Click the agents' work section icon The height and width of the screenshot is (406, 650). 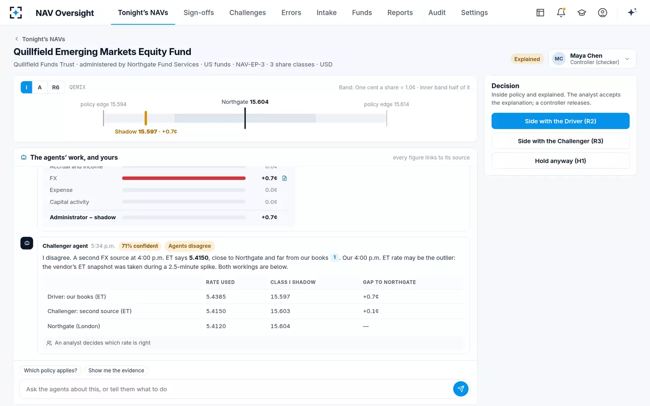tap(23, 157)
